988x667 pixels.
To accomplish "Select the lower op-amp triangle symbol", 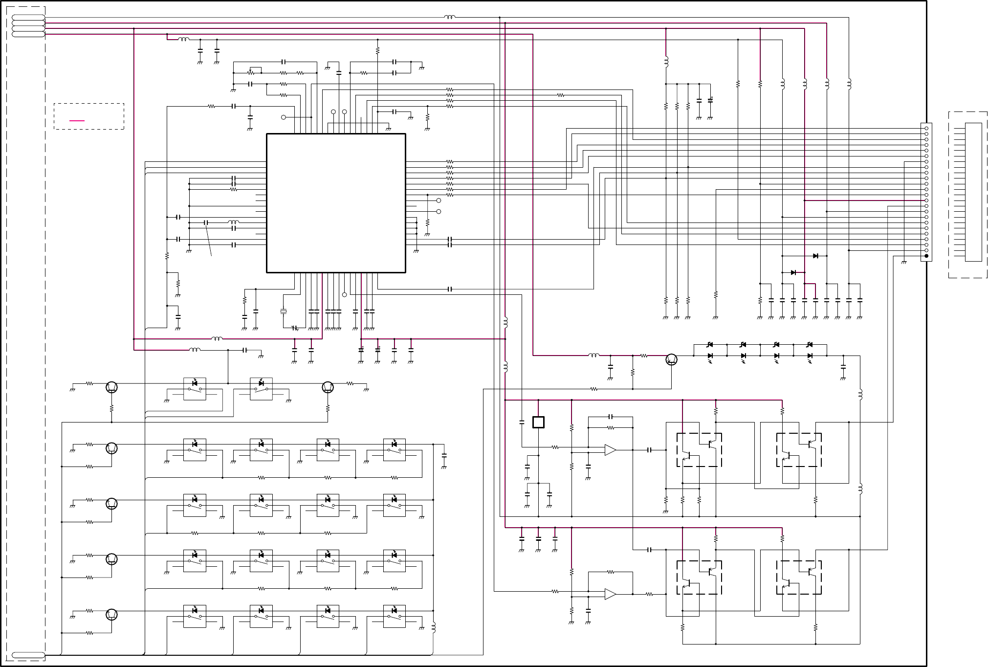I will pyautogui.click(x=610, y=594).
